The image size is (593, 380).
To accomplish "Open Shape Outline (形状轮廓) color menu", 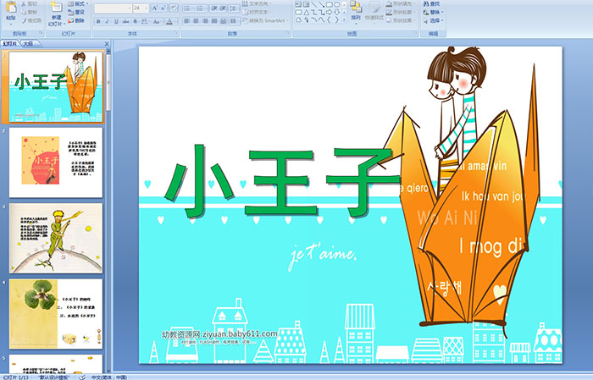I will (x=400, y=12).
